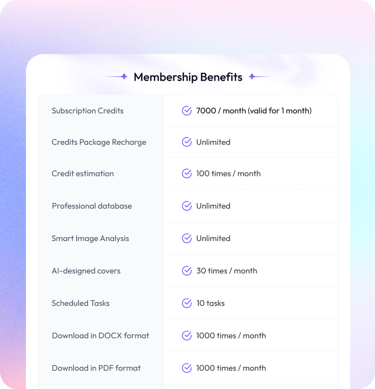Click checkmark icon in Professional database row

(187, 206)
